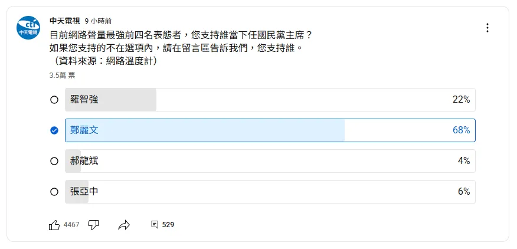This screenshot has height=249, width=517.
Task: Select the 郝龍斌 radio button
Action: tap(54, 161)
